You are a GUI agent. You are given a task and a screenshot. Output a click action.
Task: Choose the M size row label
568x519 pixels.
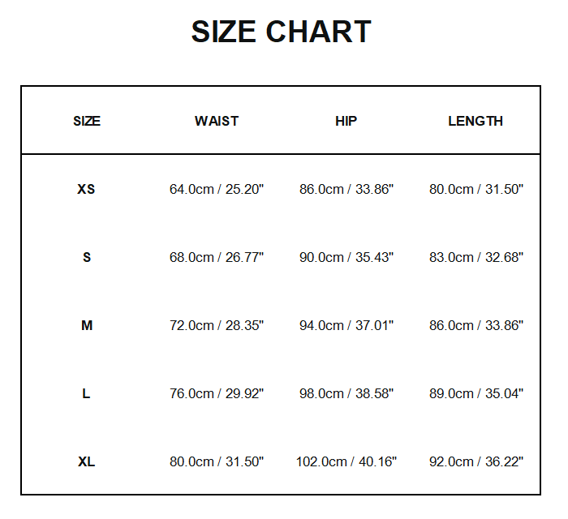(87, 325)
